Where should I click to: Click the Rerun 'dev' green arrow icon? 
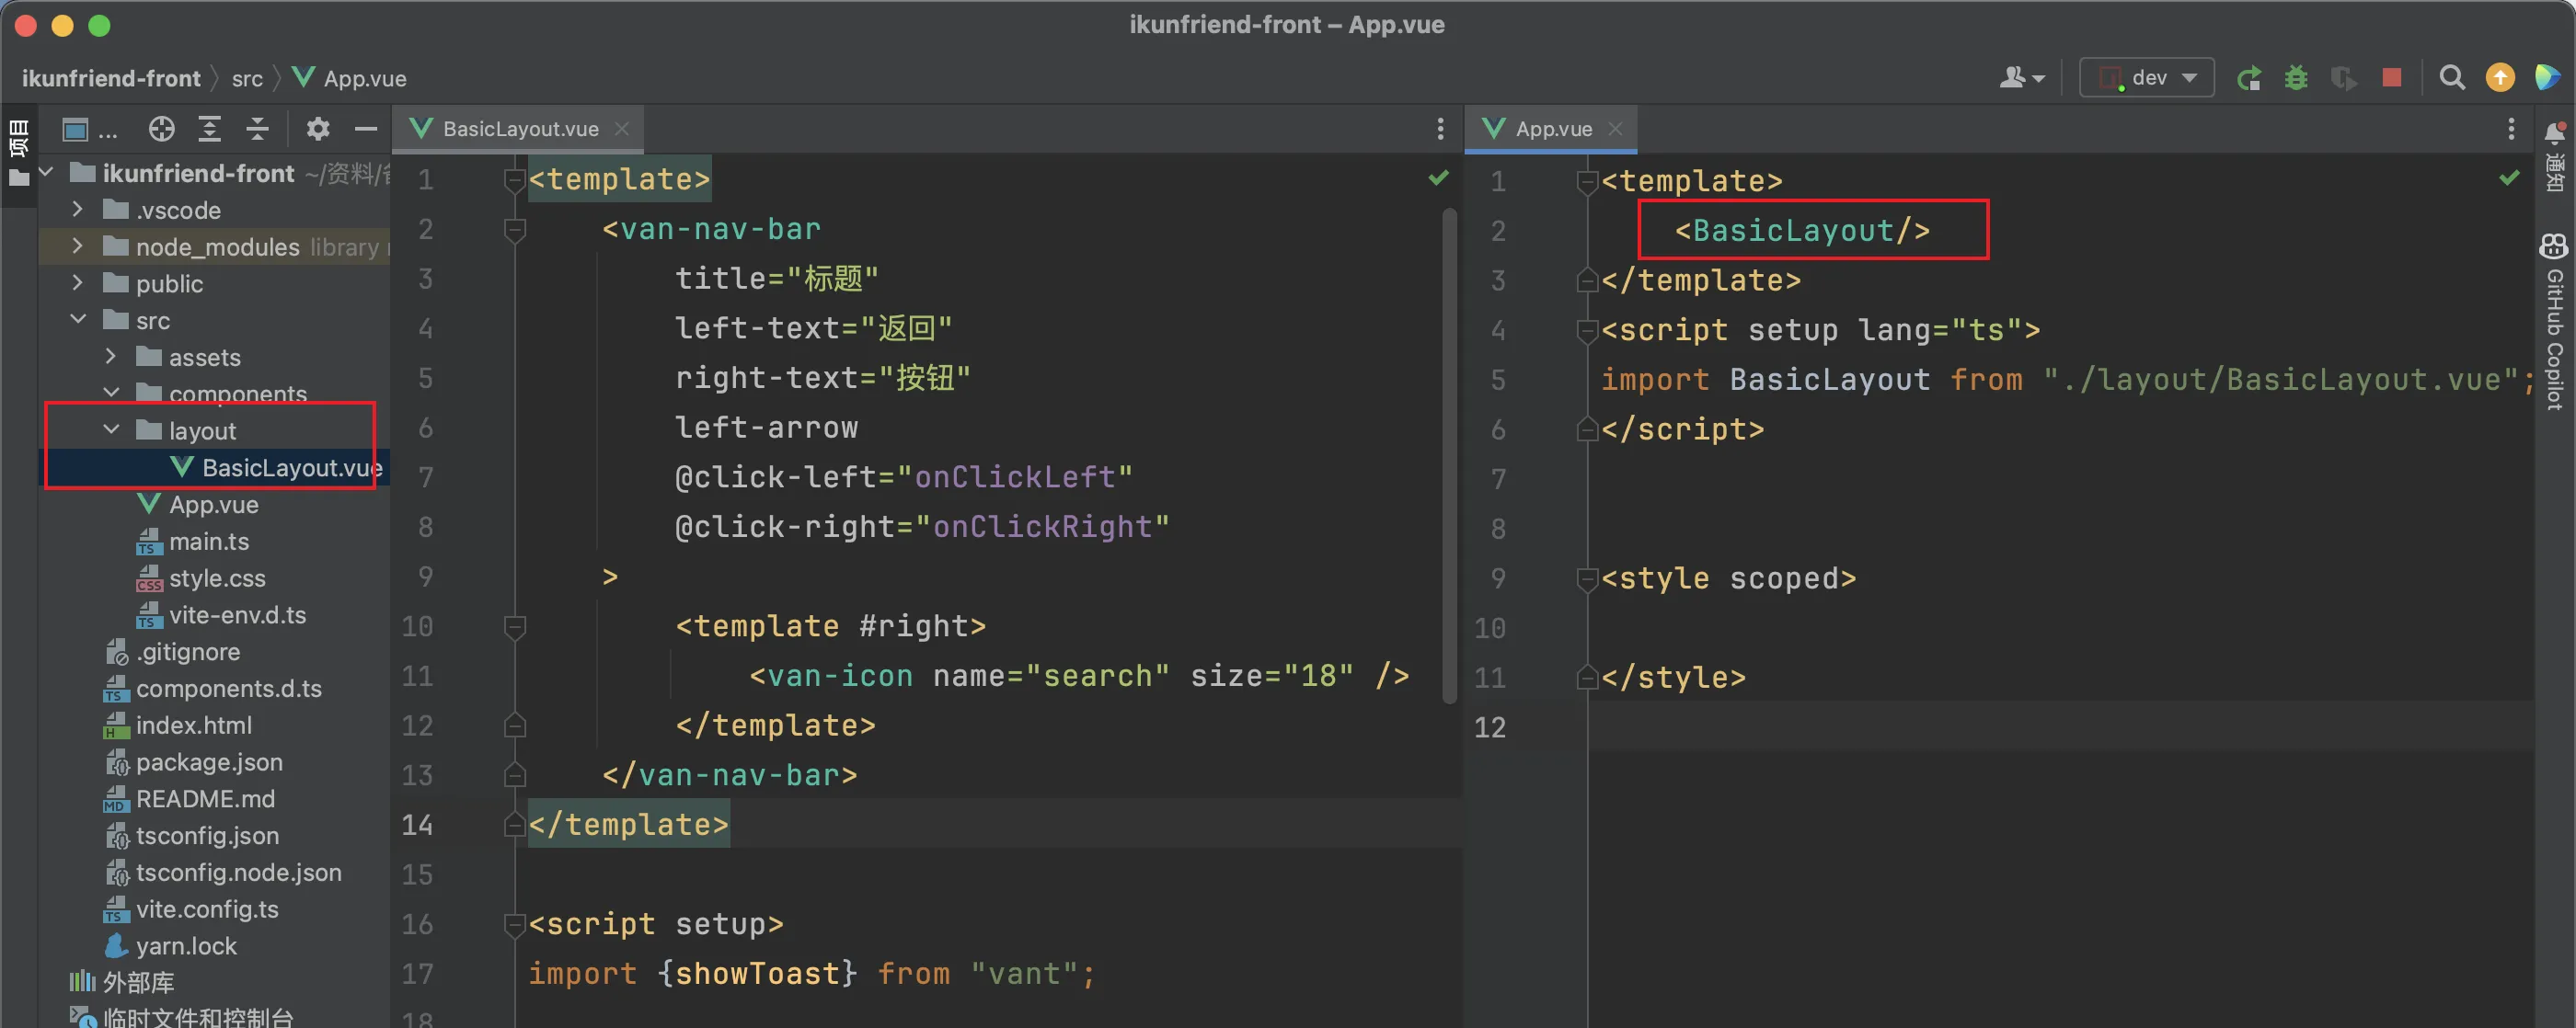[2249, 78]
